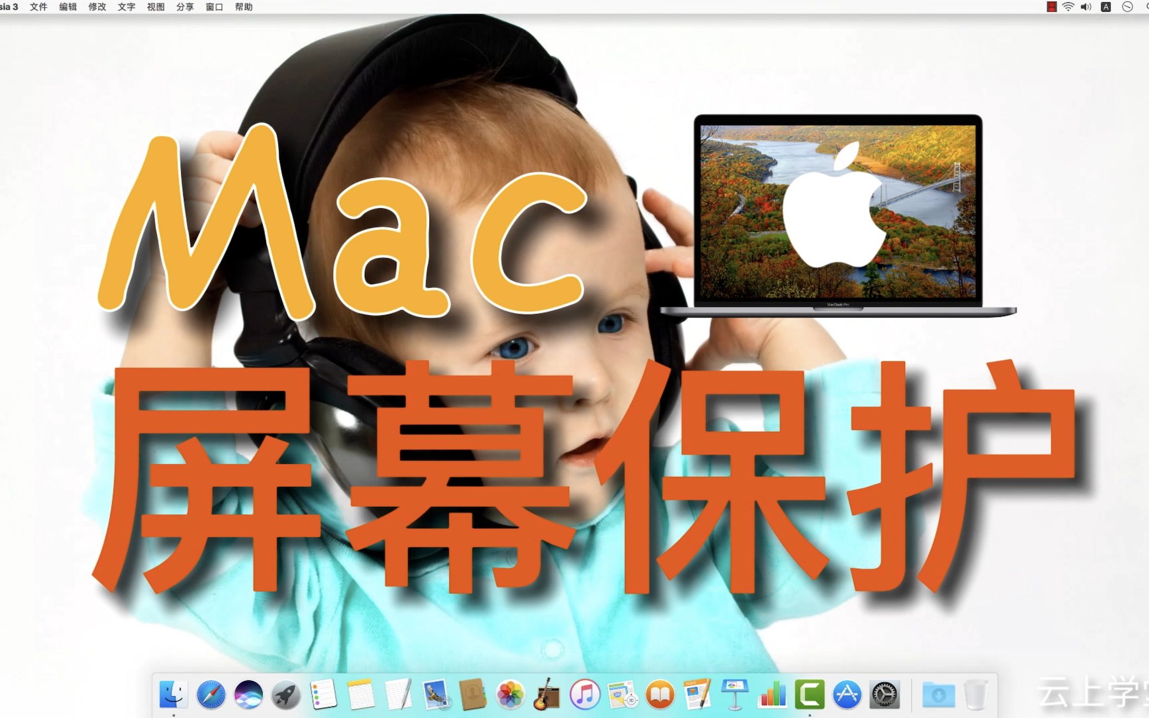The width and height of the screenshot is (1149, 718).
Task: Open the App Store
Action: click(847, 694)
